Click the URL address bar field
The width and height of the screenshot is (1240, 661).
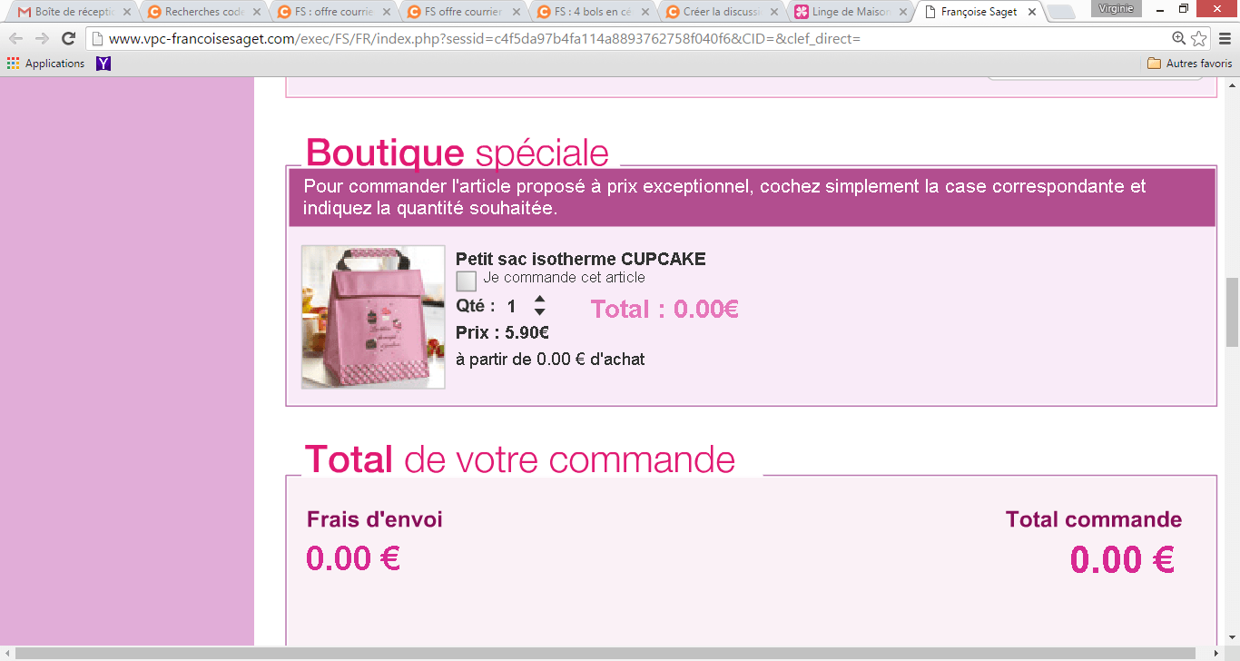(626, 39)
